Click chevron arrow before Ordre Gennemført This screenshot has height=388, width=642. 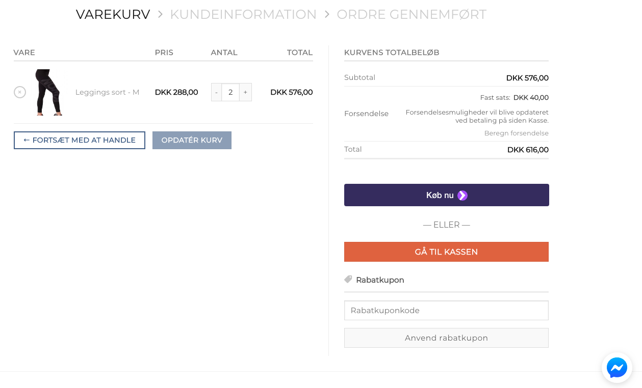(x=327, y=15)
